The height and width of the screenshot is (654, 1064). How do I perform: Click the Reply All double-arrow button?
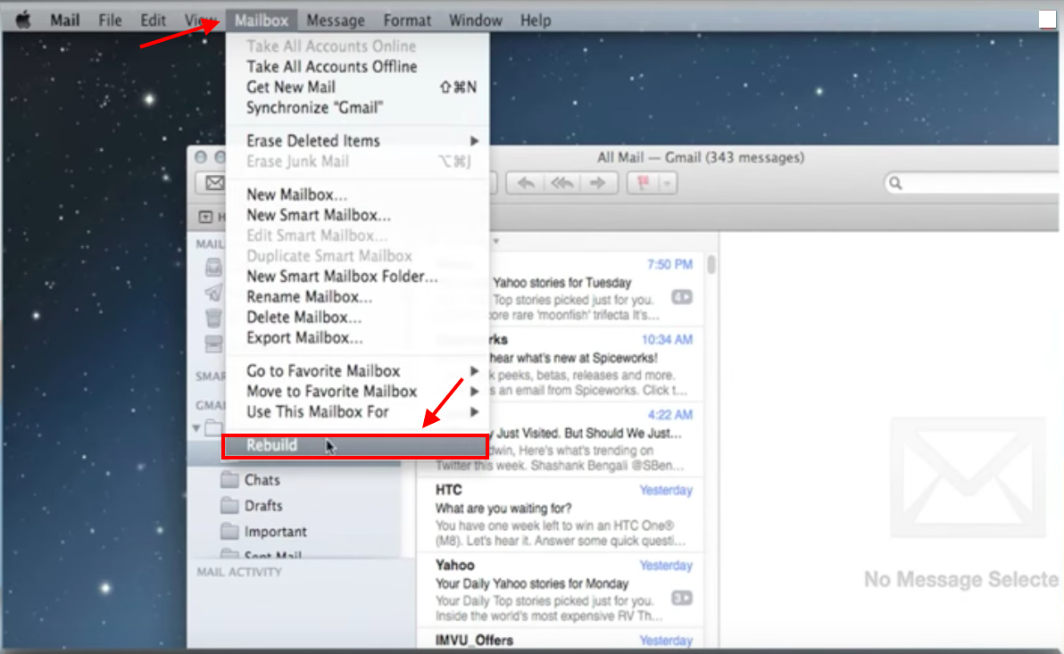click(561, 183)
